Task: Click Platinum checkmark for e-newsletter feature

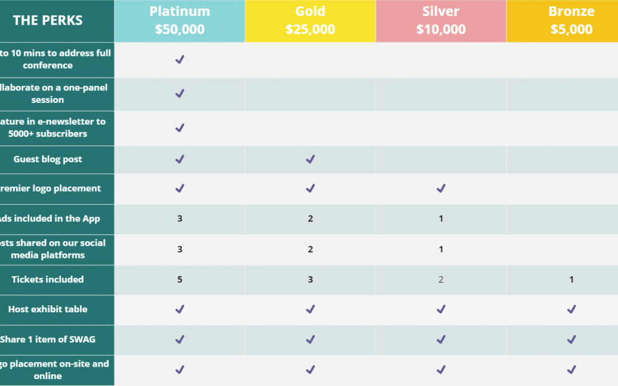Action: pyautogui.click(x=180, y=128)
